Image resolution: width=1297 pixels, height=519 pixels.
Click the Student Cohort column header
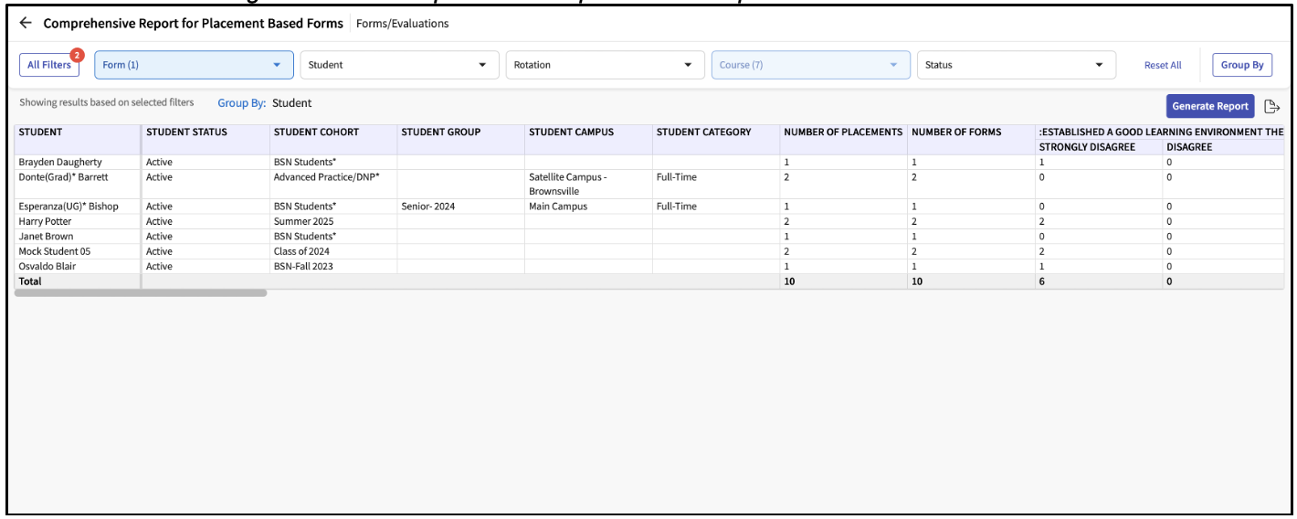[316, 132]
